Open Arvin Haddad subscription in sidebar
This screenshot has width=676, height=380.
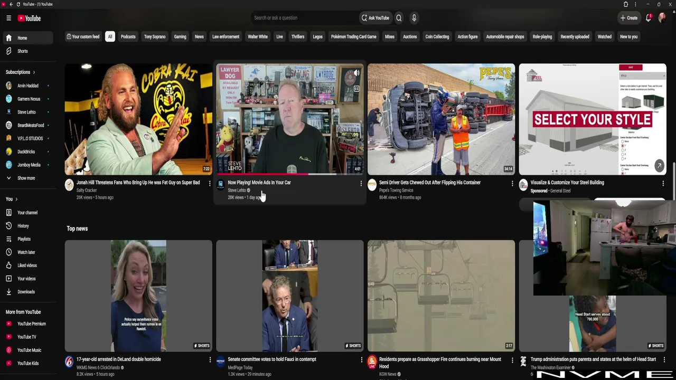(x=27, y=86)
